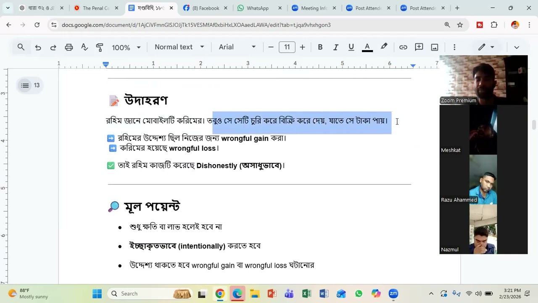The height and width of the screenshot is (303, 538).
Task: Open the Extensions puzzle menu
Action: (494, 25)
